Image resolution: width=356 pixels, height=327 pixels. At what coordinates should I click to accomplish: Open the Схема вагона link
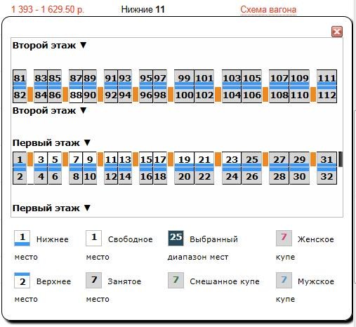tap(268, 10)
